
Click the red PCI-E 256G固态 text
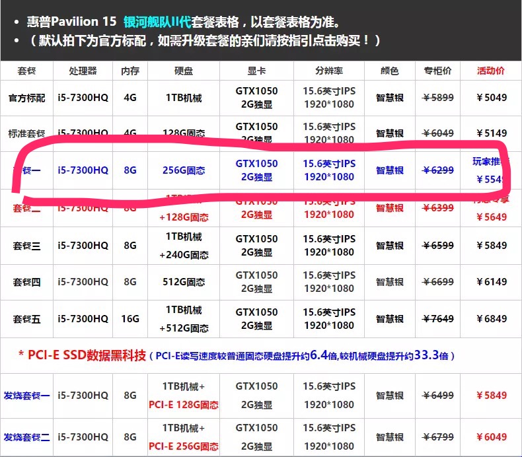(x=184, y=446)
